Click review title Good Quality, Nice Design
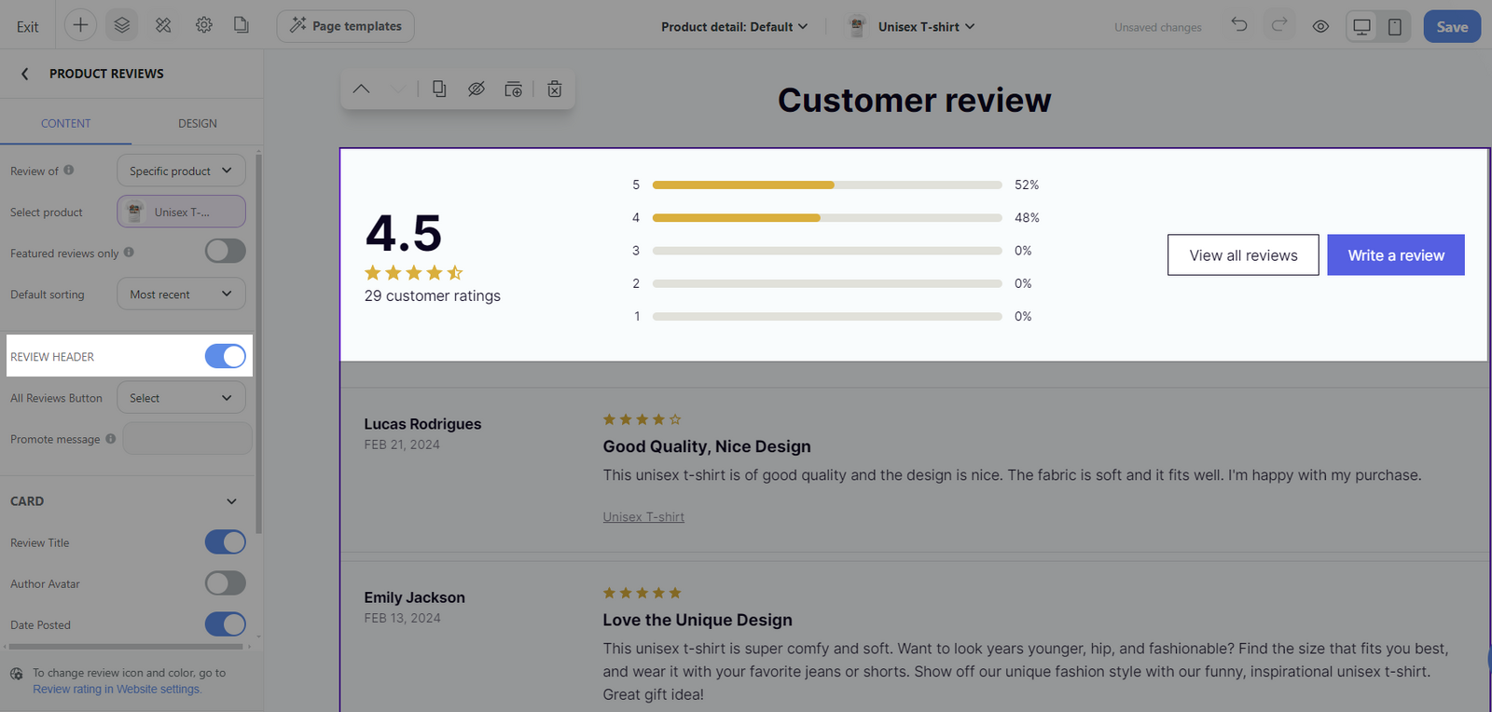The width and height of the screenshot is (1492, 712). click(707, 446)
